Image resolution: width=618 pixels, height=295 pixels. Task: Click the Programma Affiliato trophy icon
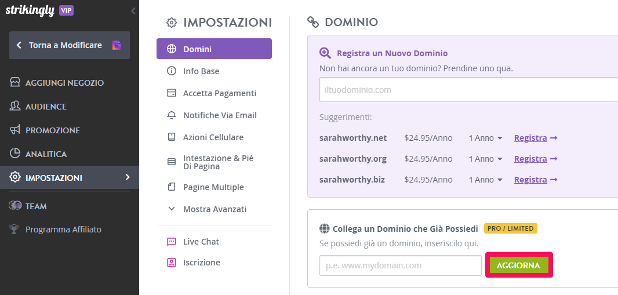[14, 230]
